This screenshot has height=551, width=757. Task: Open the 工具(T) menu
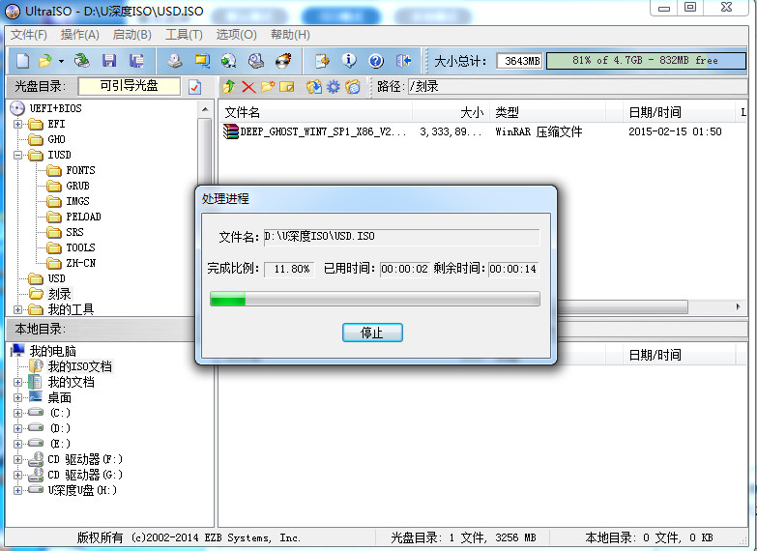pos(184,35)
